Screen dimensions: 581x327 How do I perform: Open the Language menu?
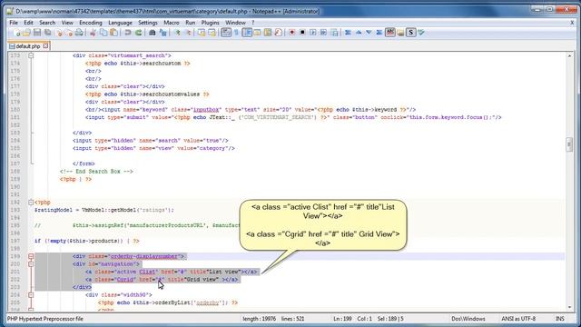(x=120, y=23)
